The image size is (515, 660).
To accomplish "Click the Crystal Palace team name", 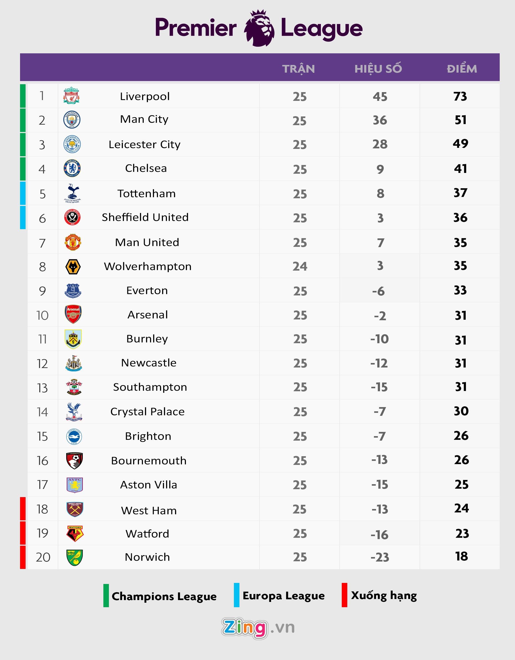I will coord(147,412).
